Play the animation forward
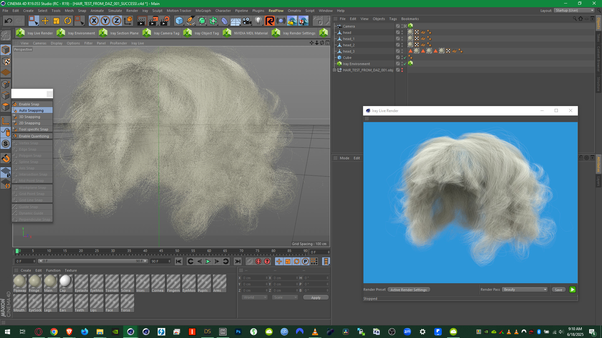 coord(208,261)
